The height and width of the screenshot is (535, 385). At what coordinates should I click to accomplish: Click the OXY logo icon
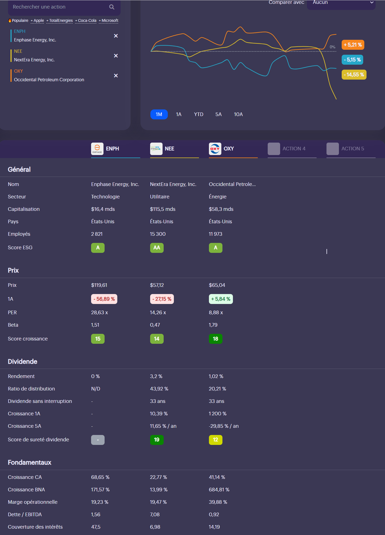coord(215,149)
